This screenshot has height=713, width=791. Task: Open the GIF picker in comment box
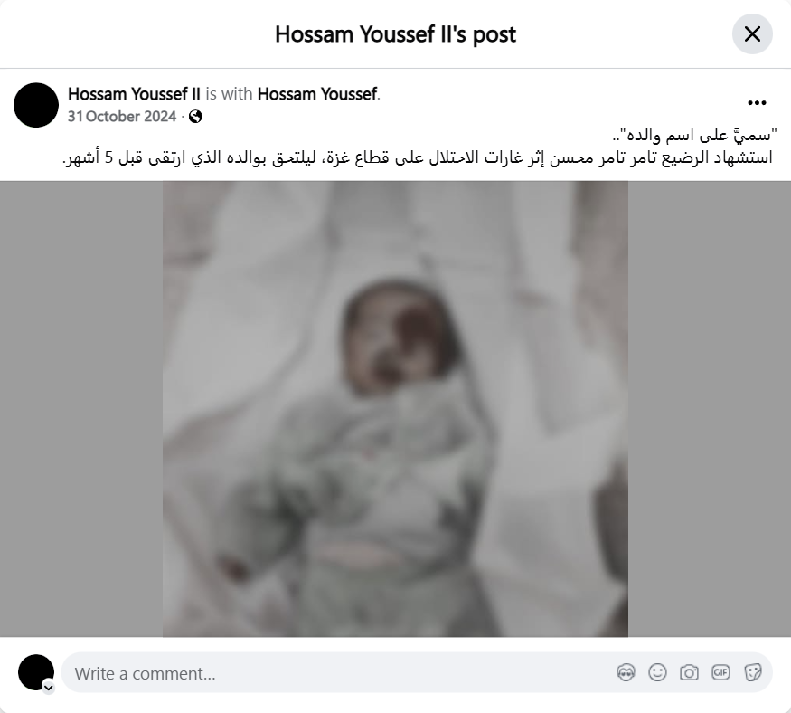720,672
